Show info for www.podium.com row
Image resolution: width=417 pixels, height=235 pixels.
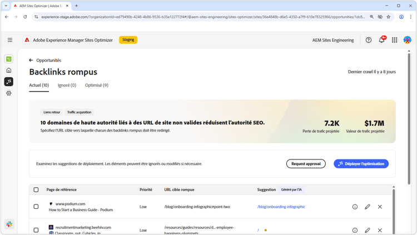[355, 207]
